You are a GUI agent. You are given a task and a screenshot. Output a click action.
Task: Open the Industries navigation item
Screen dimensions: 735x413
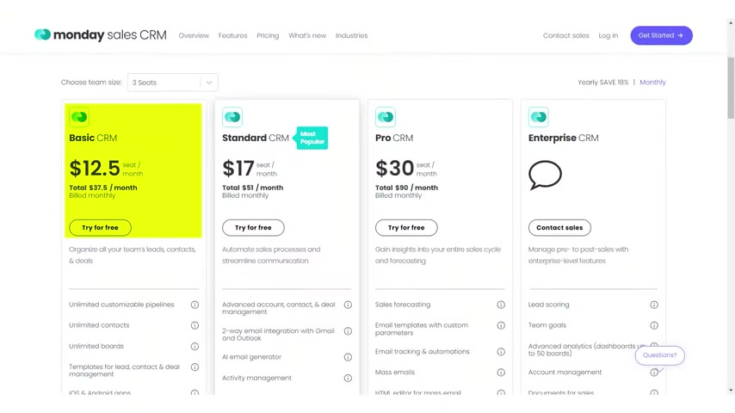pyautogui.click(x=351, y=35)
